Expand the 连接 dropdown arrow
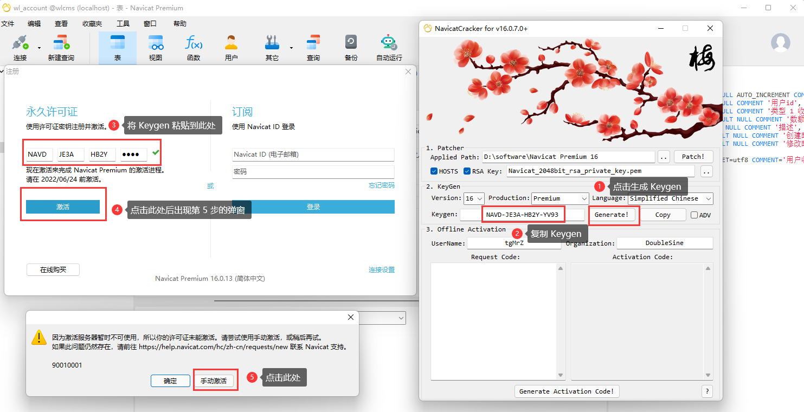804x412 pixels. (39, 48)
